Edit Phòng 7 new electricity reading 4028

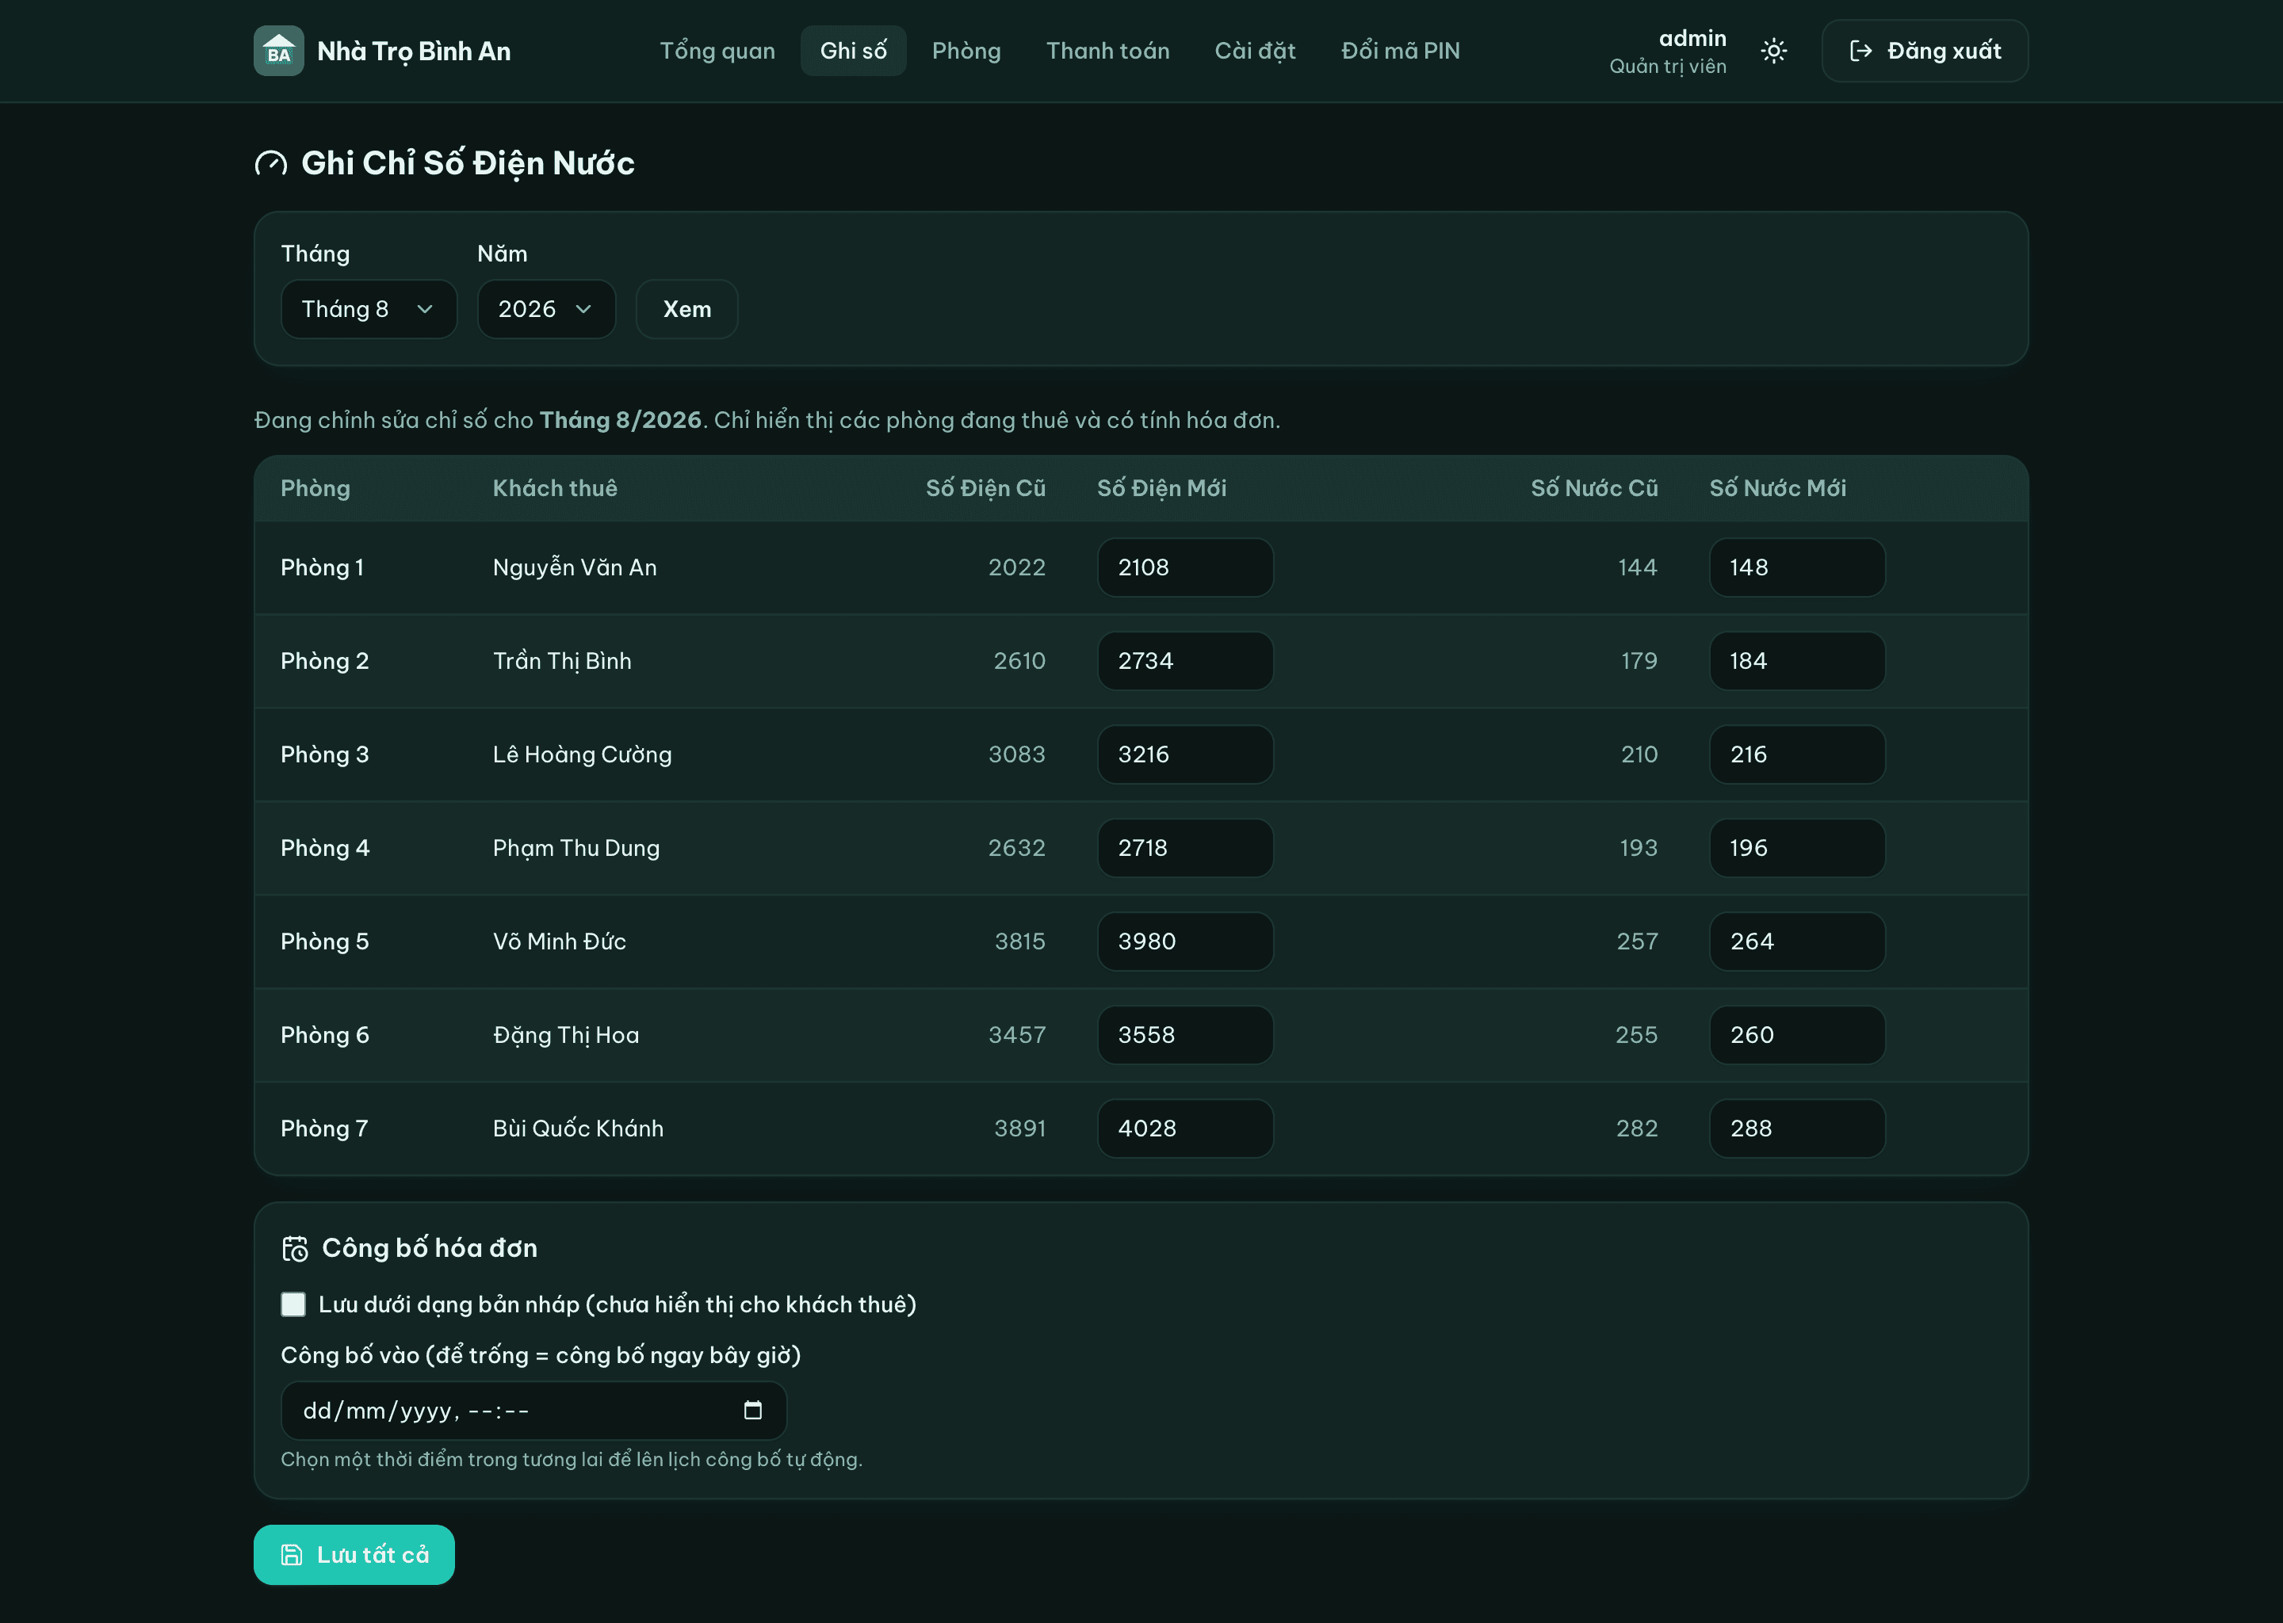(1185, 1128)
